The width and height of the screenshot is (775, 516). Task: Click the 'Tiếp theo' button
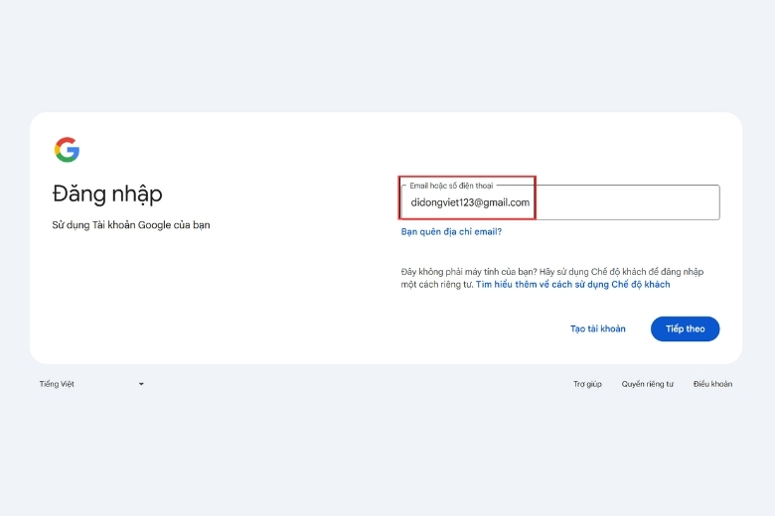685,328
